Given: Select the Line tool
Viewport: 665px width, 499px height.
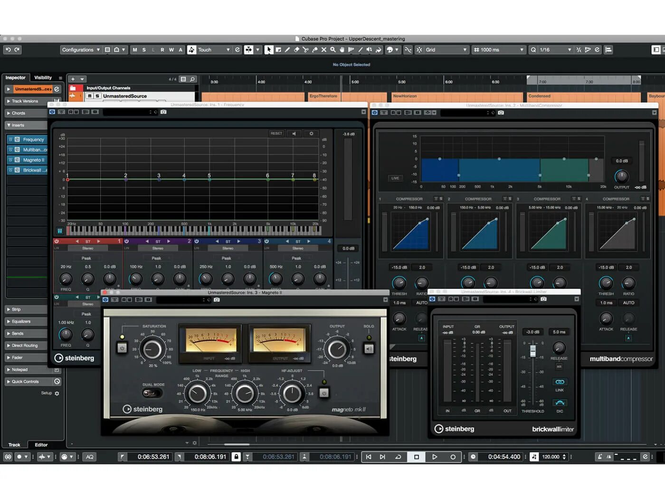Looking at the screenshot, I should click(360, 49).
